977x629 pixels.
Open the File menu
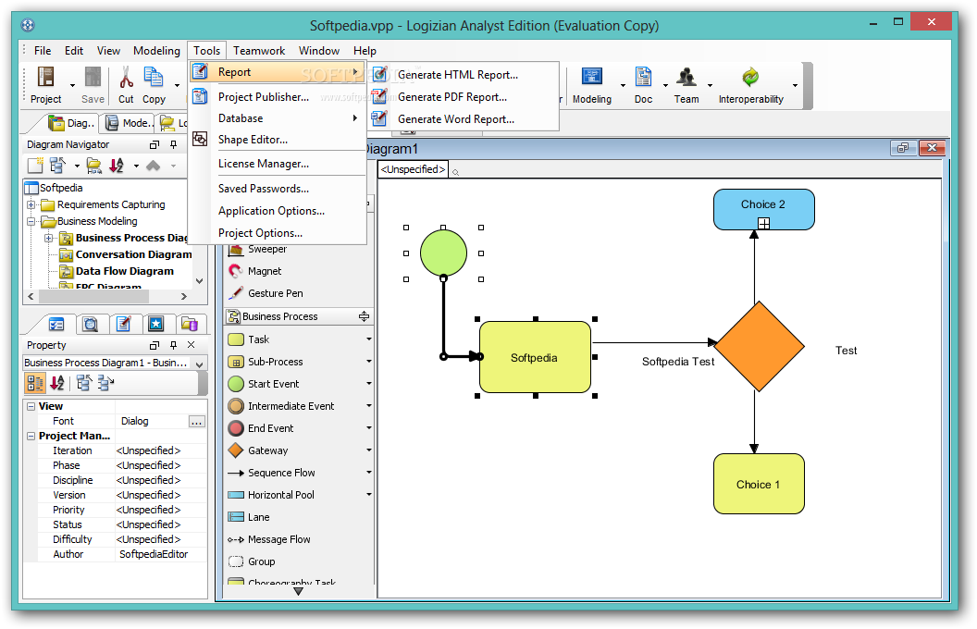(x=43, y=51)
